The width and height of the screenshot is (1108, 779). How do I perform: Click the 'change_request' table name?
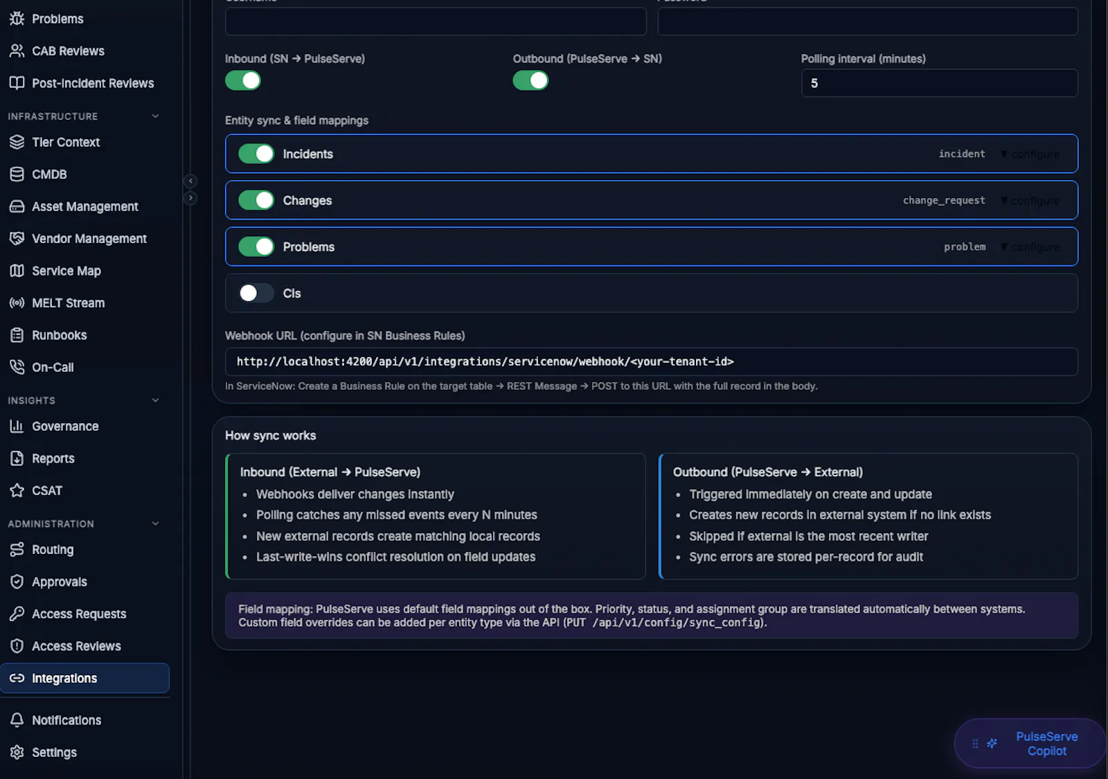[x=944, y=200]
